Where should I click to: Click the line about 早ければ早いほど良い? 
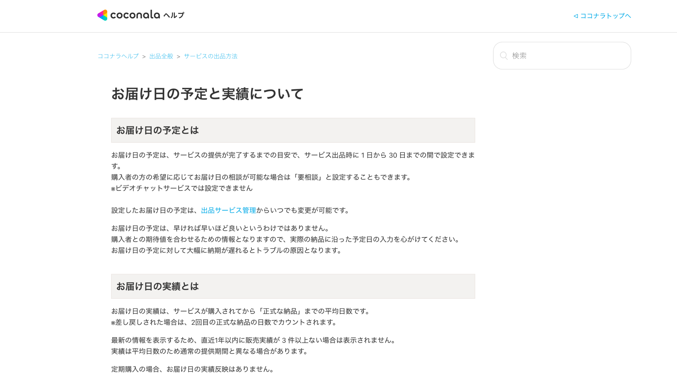pyautogui.click(x=220, y=229)
